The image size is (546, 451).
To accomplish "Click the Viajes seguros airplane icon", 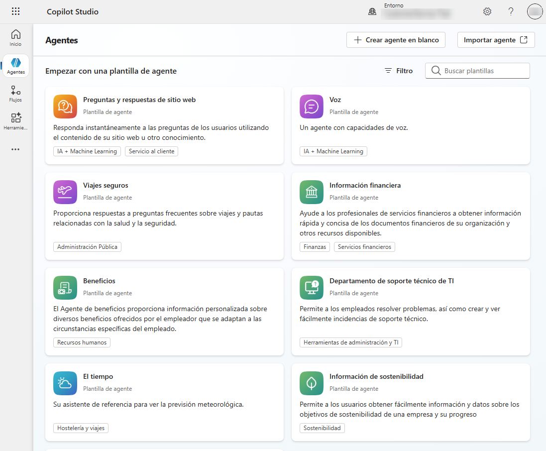I will pyautogui.click(x=65, y=192).
